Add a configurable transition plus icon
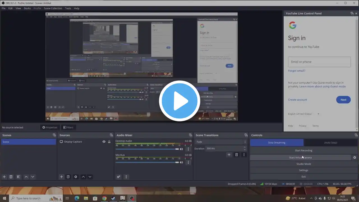Viewport: 359px width, 202px height. tap(229, 155)
